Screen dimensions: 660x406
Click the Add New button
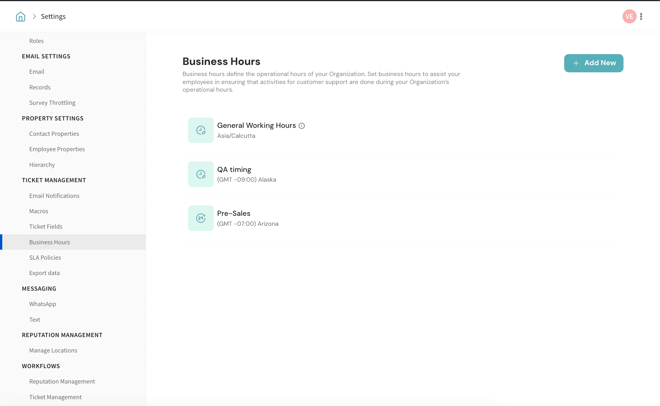click(594, 63)
